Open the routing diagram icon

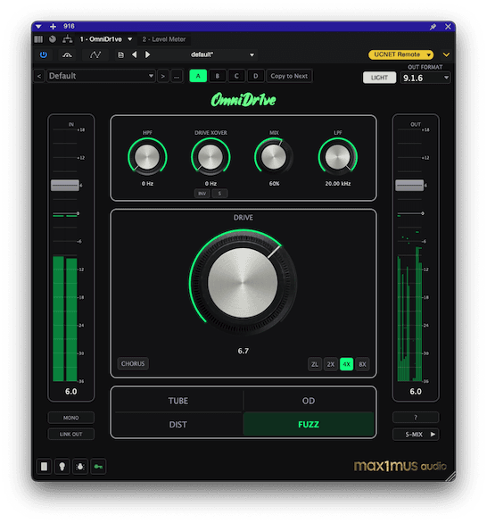(x=67, y=39)
